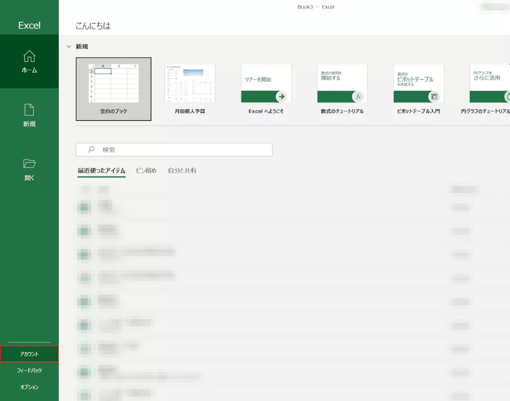The height and width of the screenshot is (401, 510).
Task: Click the pivot table icon on template tile
Action: coord(434,96)
